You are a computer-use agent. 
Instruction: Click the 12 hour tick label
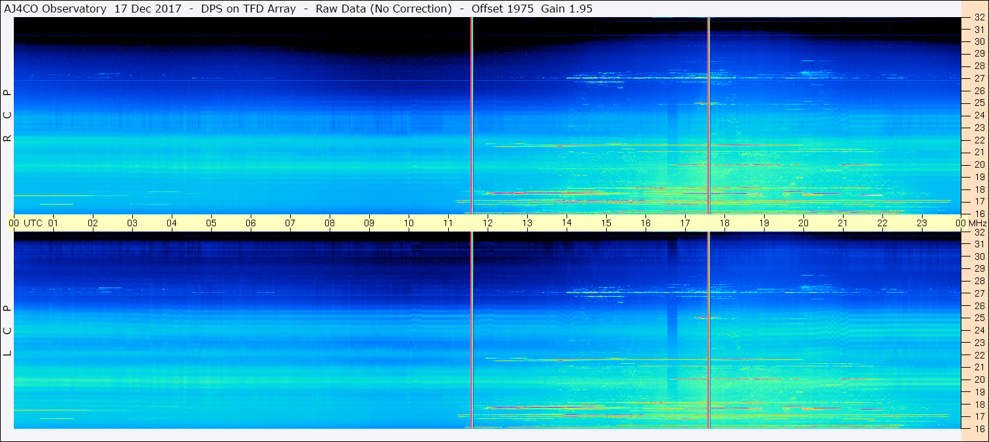[488, 223]
